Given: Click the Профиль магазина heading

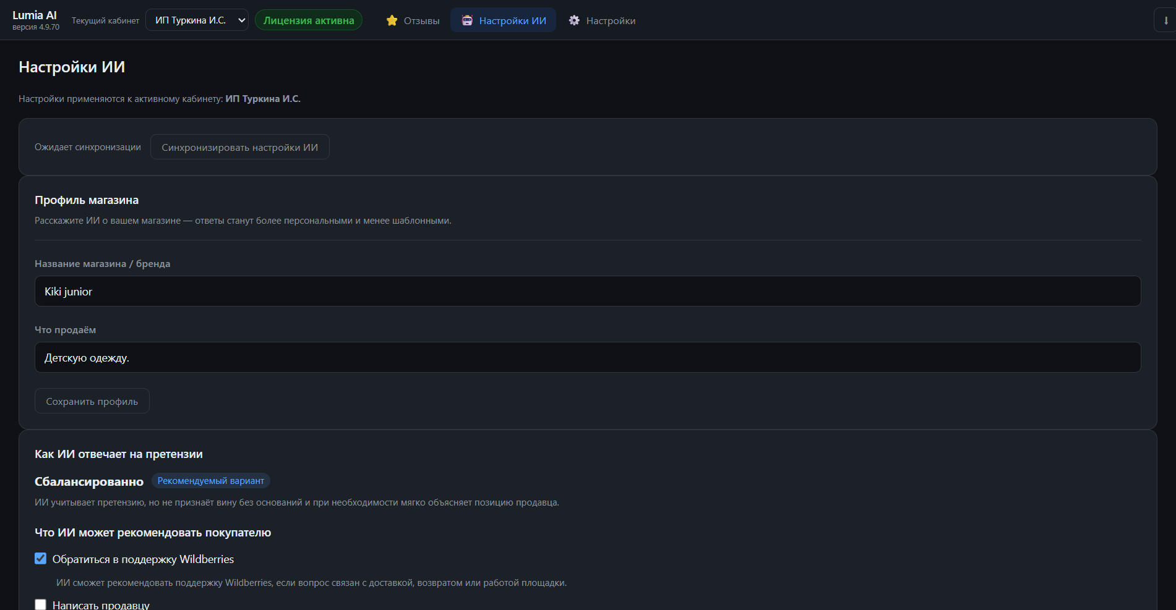Looking at the screenshot, I should pos(87,200).
